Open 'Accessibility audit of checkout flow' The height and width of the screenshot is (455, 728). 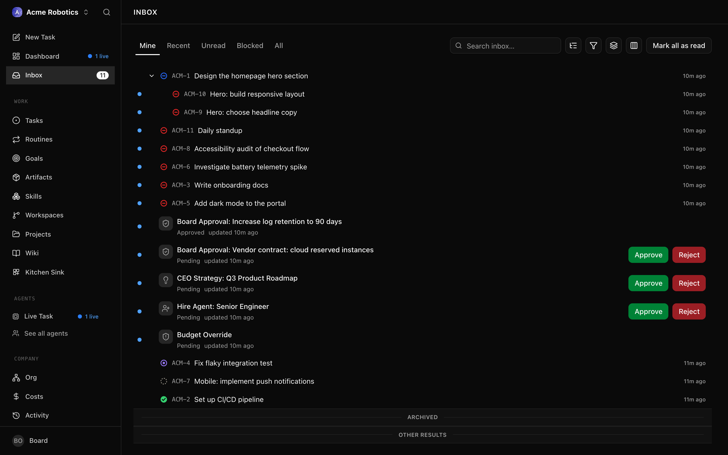(252, 149)
